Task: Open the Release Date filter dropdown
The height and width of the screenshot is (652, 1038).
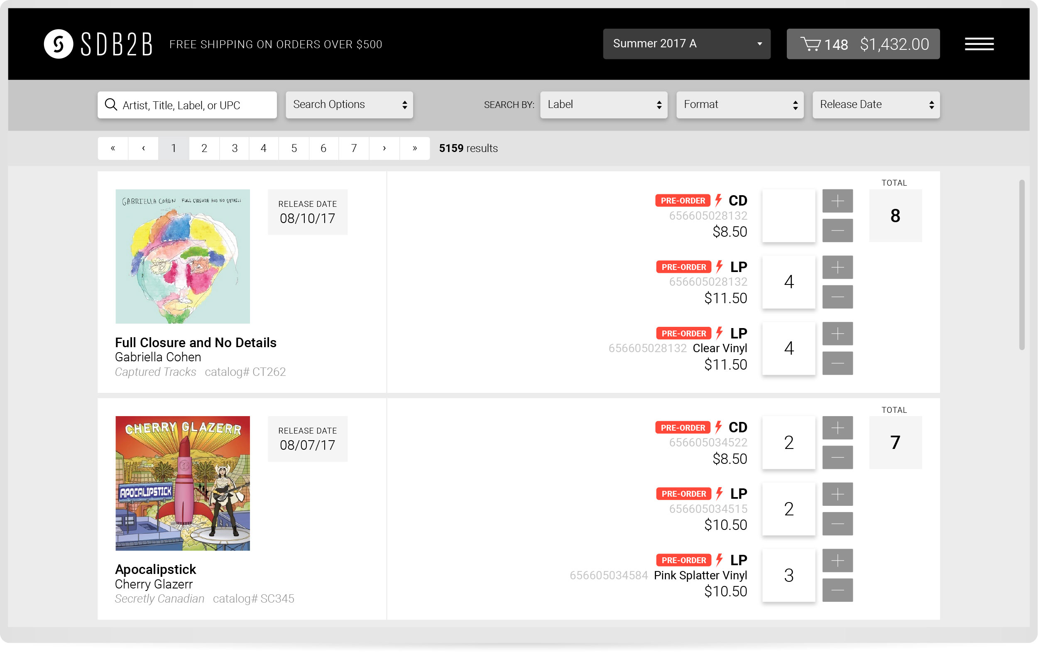Action: 876,105
